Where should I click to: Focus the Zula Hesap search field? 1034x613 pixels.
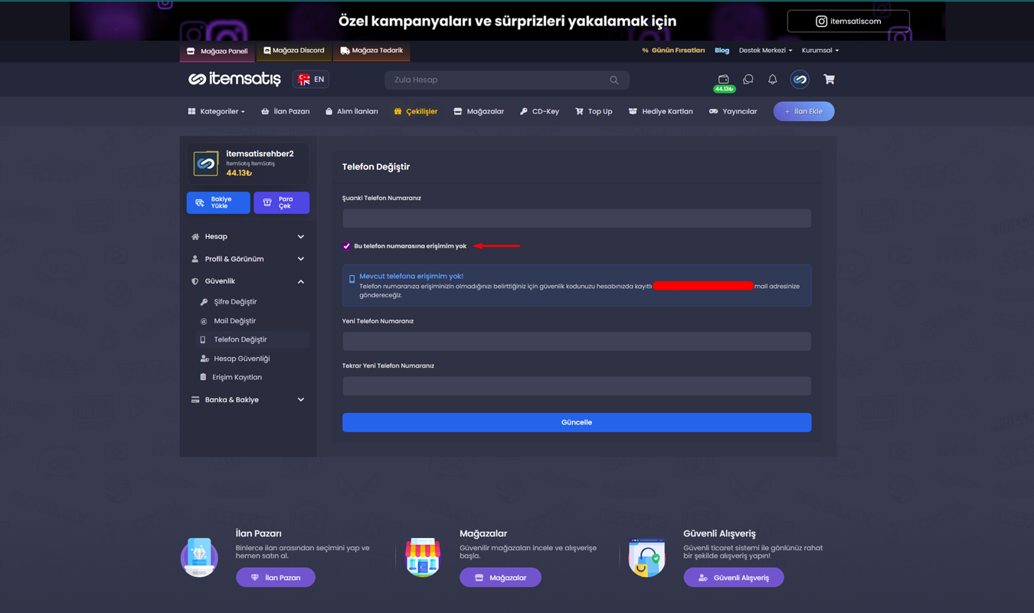coord(507,80)
